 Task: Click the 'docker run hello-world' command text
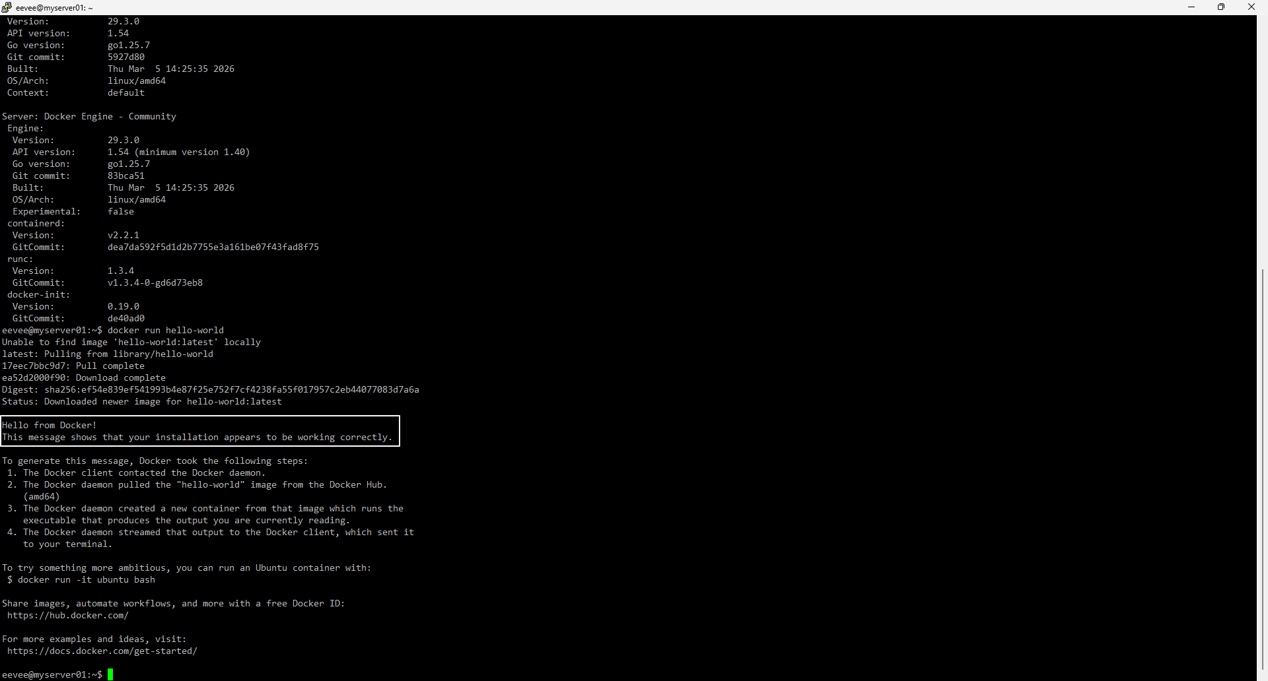[166, 330]
